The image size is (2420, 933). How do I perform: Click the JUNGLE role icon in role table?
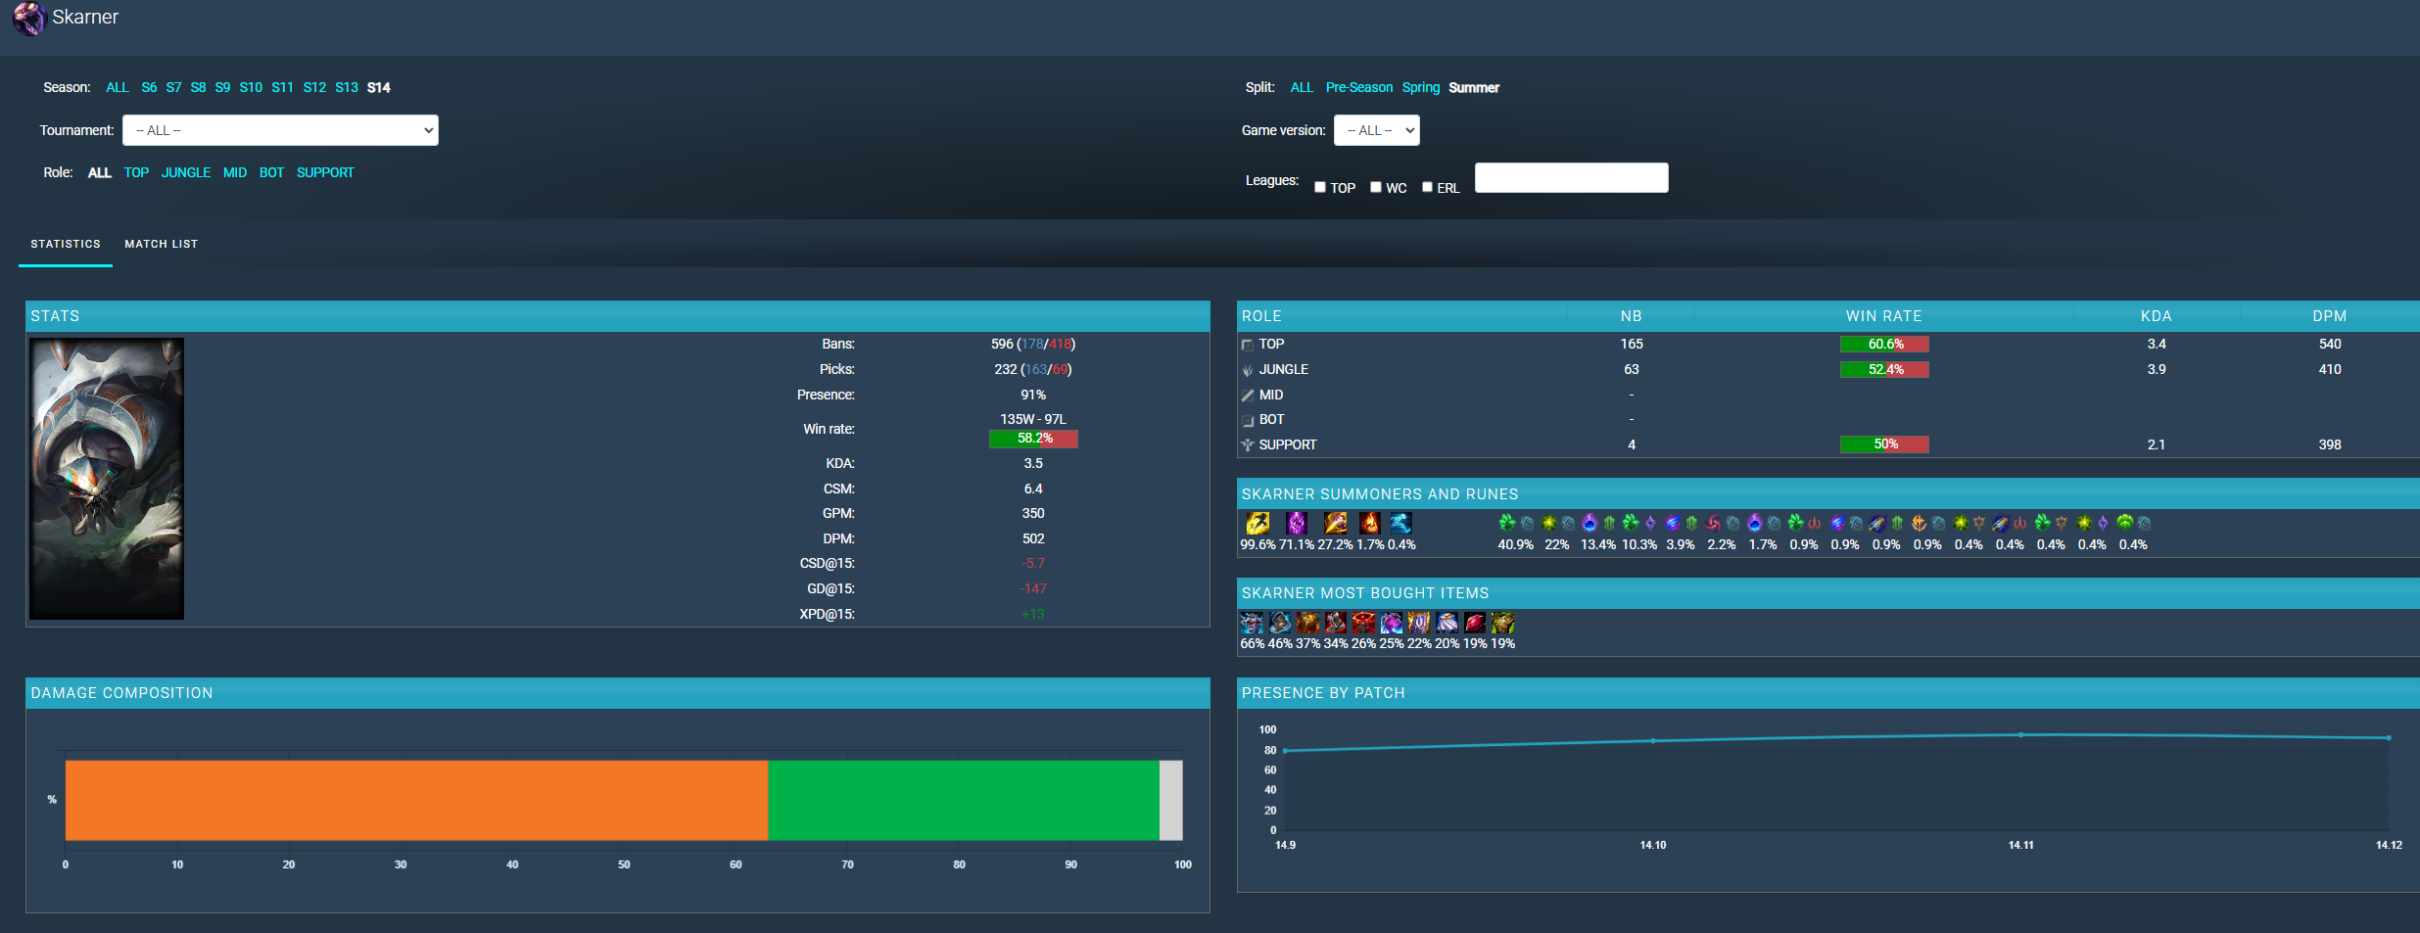pos(1248,370)
